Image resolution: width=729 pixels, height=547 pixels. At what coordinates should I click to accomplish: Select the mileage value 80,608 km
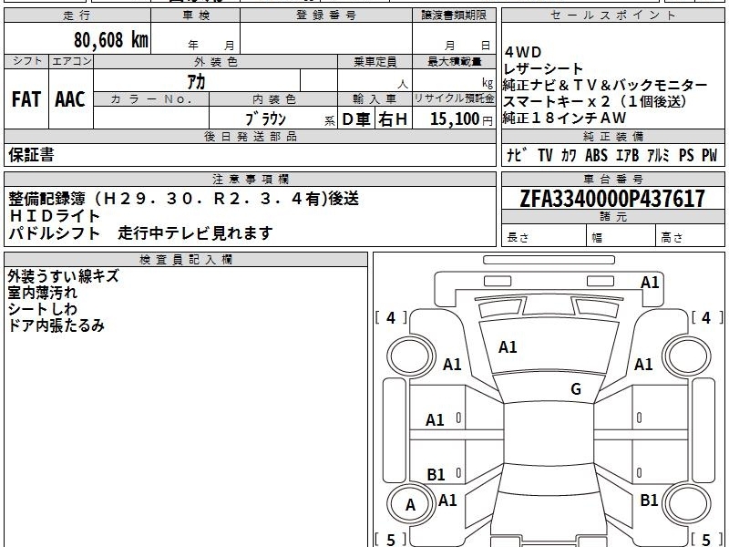point(110,39)
